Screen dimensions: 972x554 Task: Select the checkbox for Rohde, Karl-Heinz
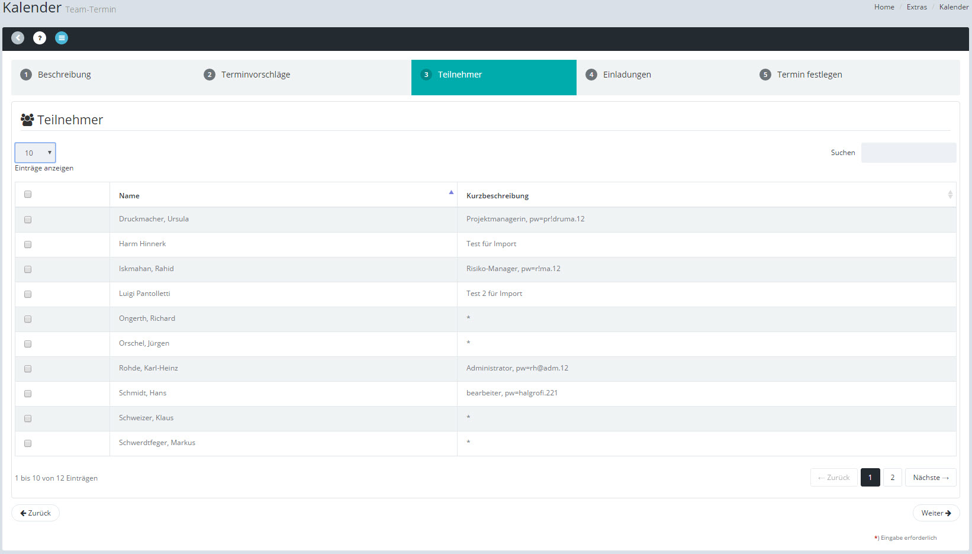coord(28,369)
